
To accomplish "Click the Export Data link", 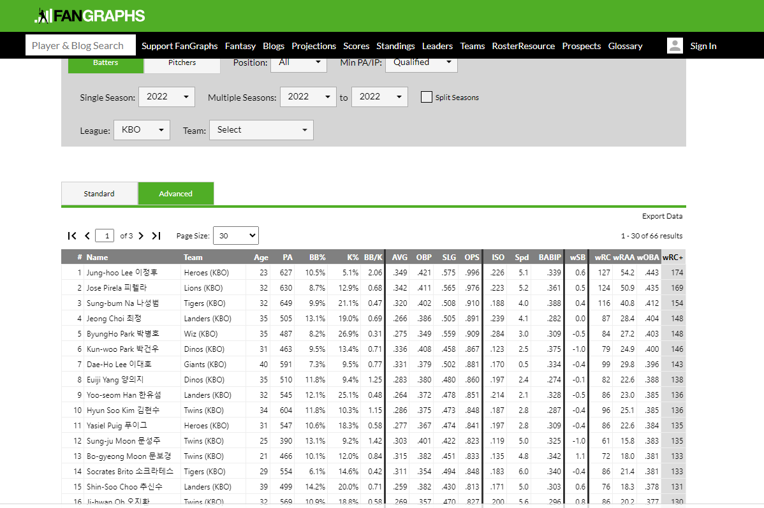I will click(662, 216).
